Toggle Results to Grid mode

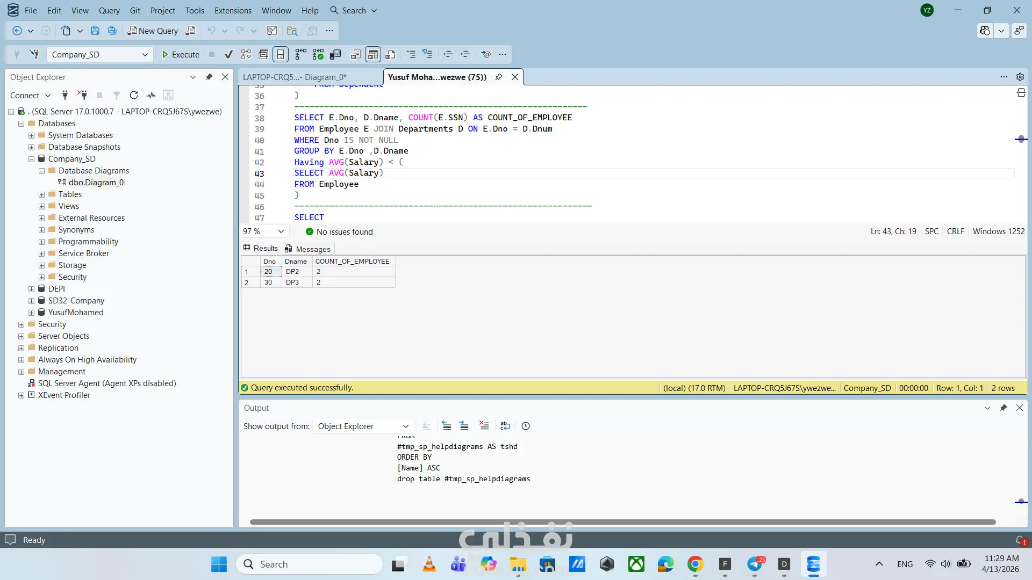click(373, 54)
